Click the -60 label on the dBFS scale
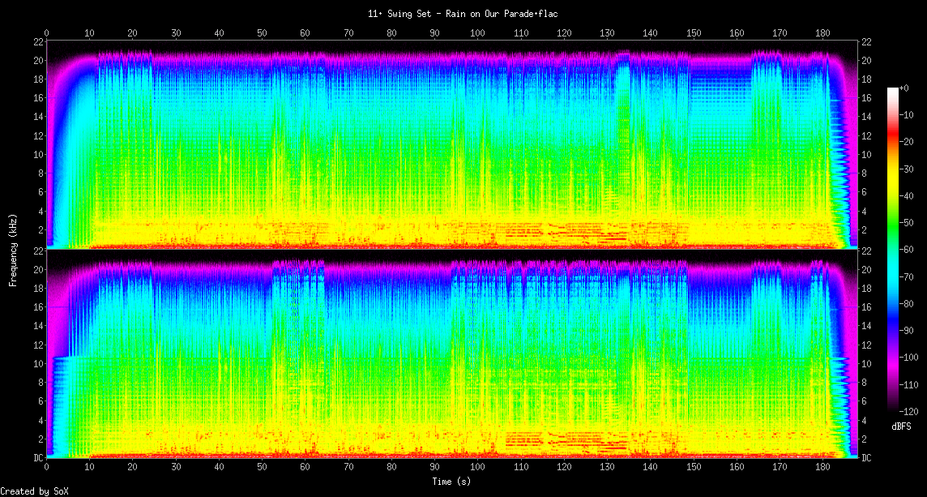This screenshot has height=497, width=927. point(909,250)
